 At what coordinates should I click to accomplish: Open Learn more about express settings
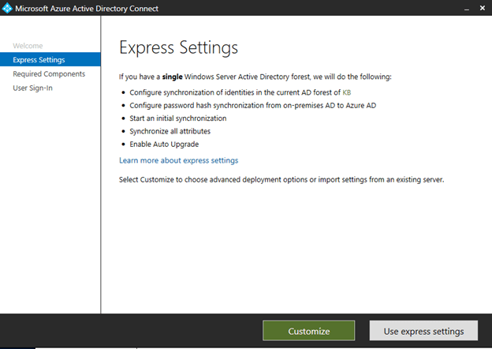[178, 160]
